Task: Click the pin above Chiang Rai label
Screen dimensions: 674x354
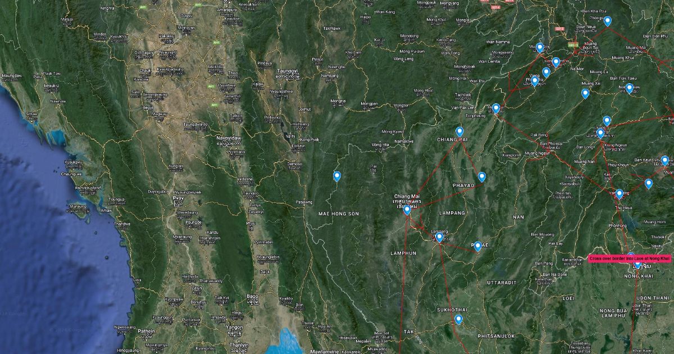Action: (459, 131)
